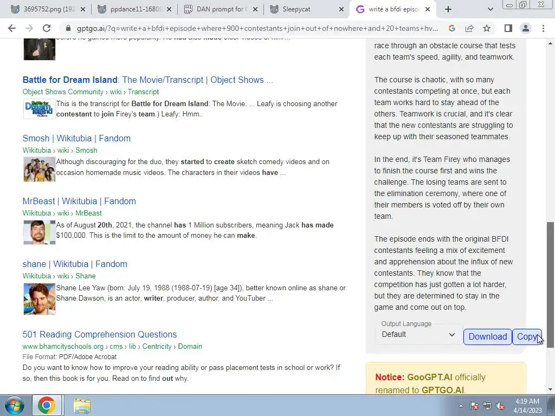This screenshot has width=555, height=416.
Task: Click the MrBeast face thumbnail
Action: 39,232
